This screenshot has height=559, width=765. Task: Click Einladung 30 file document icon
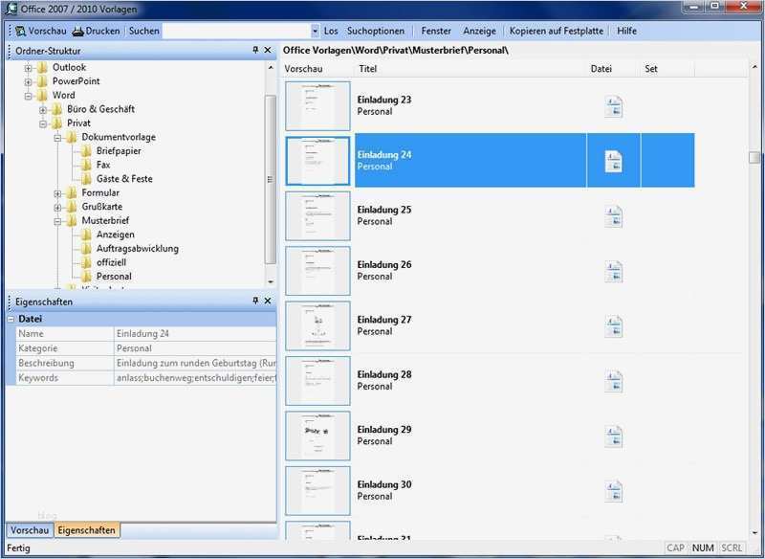point(613,491)
